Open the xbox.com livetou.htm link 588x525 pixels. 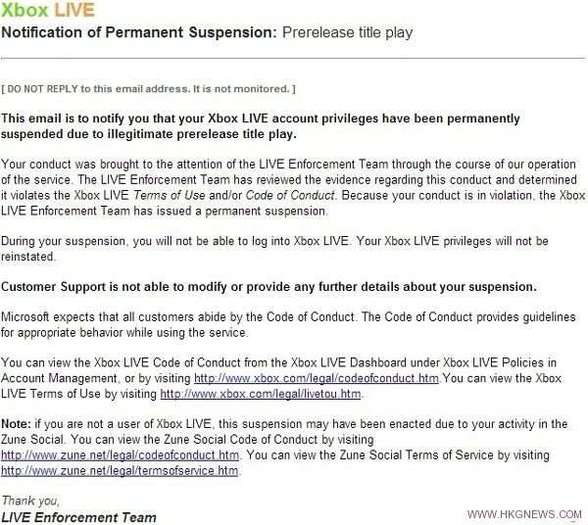(261, 394)
